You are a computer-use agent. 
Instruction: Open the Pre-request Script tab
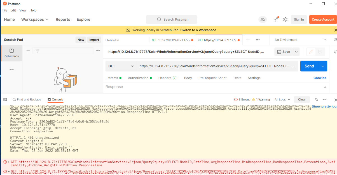[212, 78]
